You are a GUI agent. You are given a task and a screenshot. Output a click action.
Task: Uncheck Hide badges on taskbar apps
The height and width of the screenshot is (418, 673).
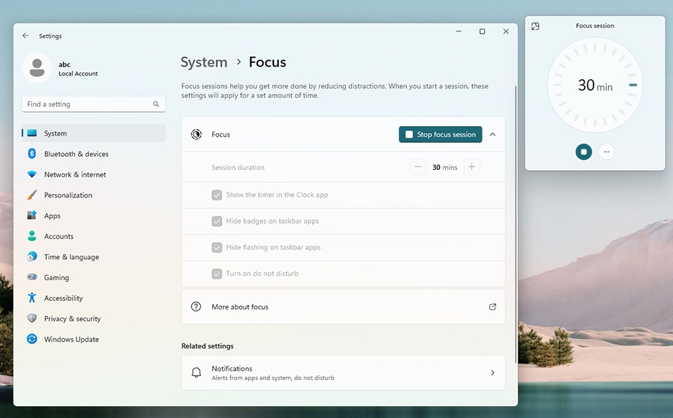pyautogui.click(x=217, y=221)
